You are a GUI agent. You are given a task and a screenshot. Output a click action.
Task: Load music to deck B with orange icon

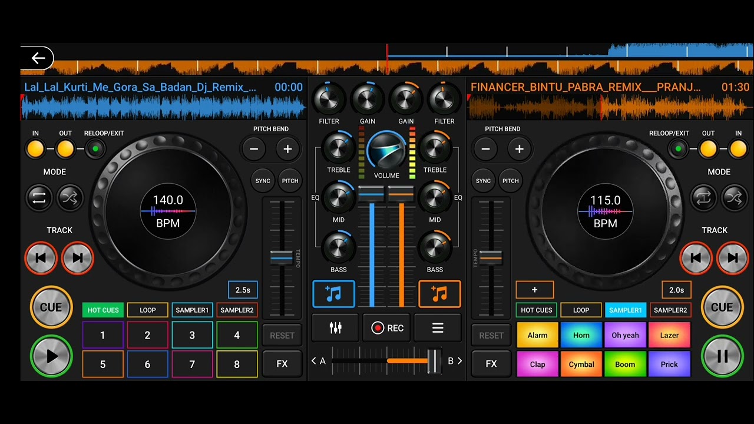(439, 294)
